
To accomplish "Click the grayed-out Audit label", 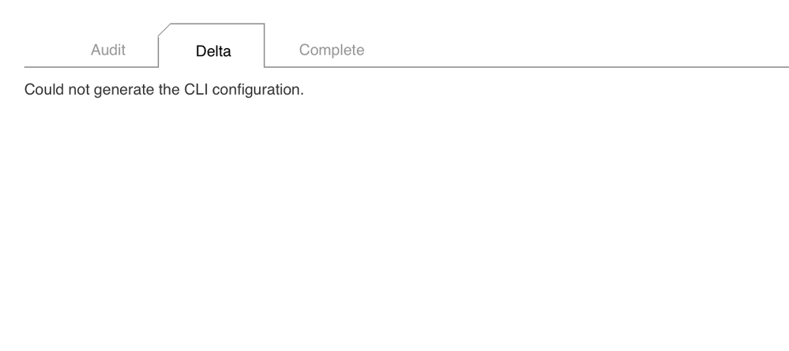I will pos(108,50).
